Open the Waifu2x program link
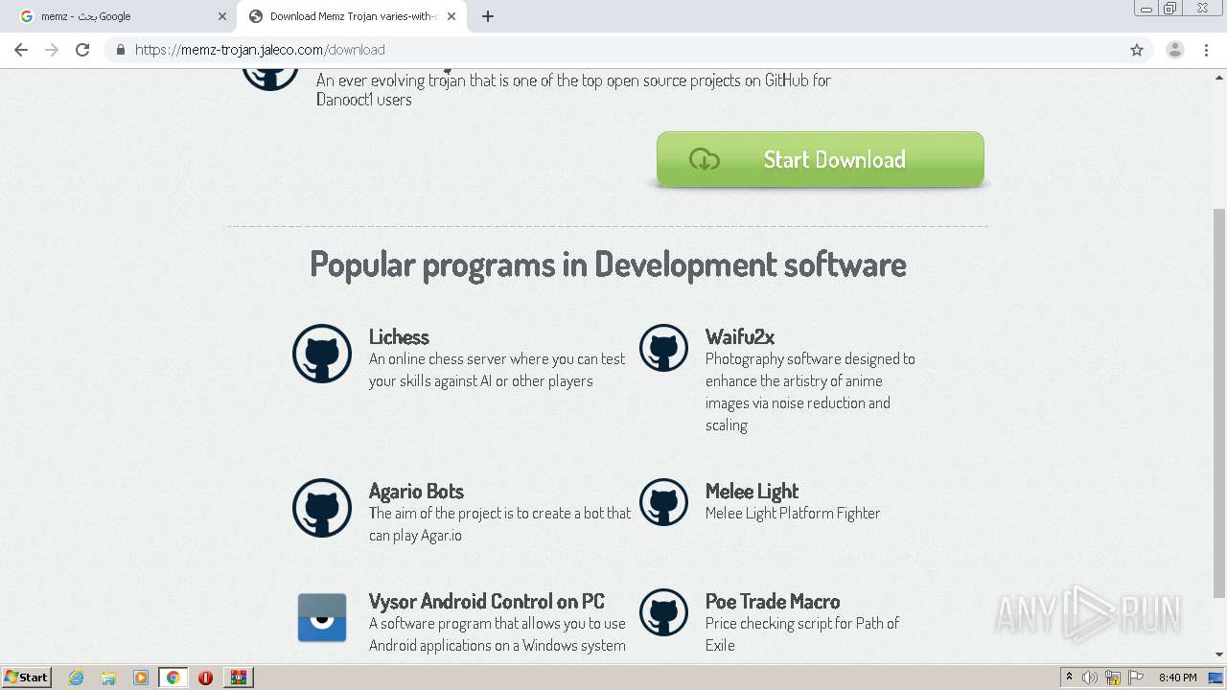Viewport: 1227px width, 690px height. point(740,336)
